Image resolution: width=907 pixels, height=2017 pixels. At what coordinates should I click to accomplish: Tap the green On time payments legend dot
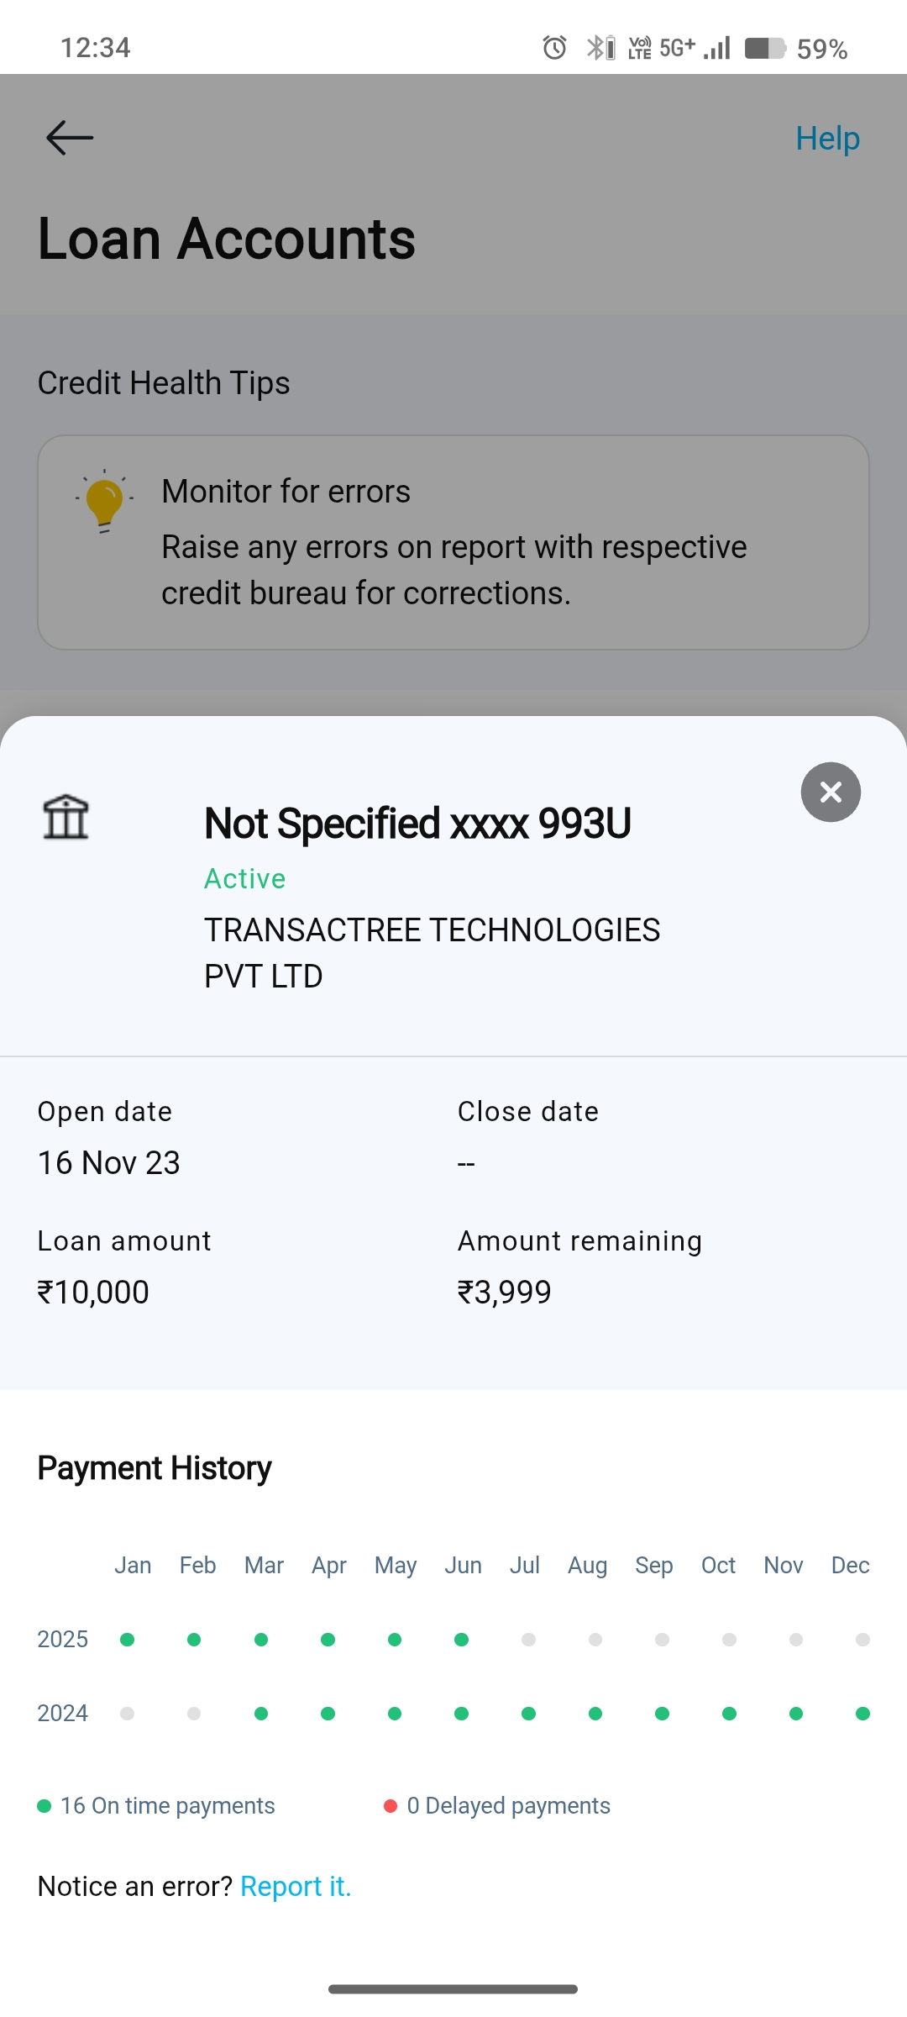click(x=45, y=1806)
